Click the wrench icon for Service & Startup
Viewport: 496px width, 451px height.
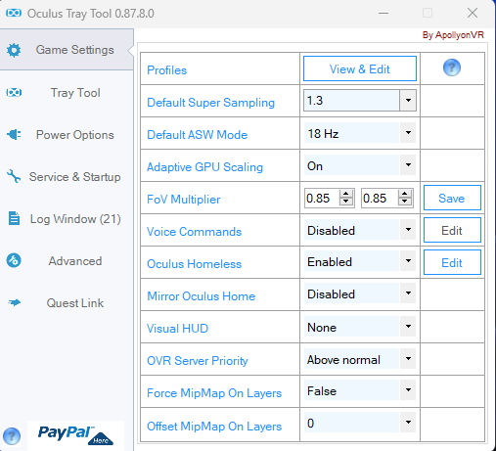[x=14, y=176]
